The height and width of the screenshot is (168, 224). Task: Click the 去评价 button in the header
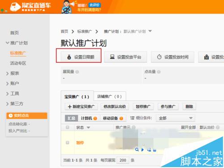tap(95, 5)
